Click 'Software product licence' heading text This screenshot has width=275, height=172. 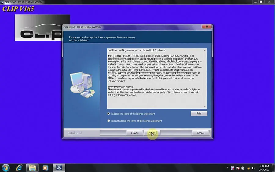pyautogui.click(x=120, y=87)
